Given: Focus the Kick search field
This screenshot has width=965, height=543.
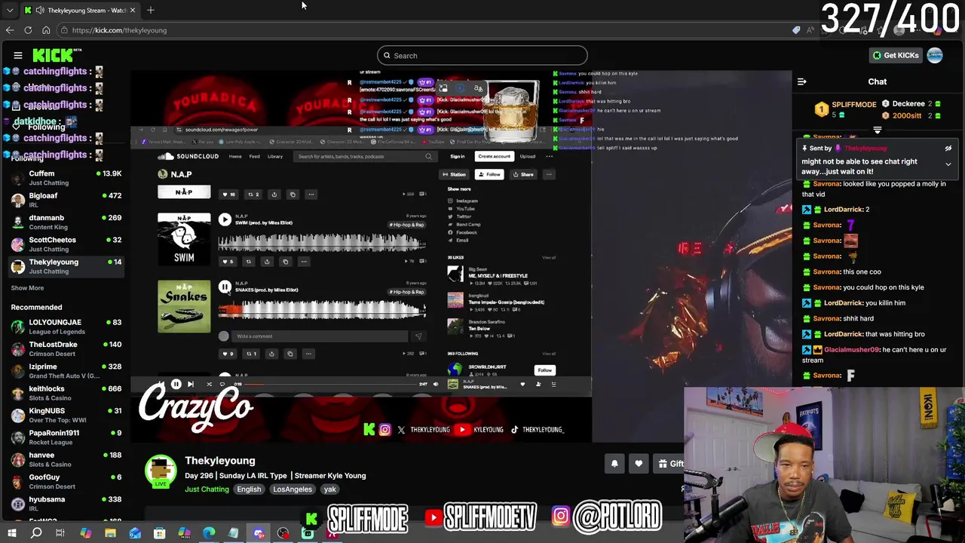Looking at the screenshot, I should point(482,55).
